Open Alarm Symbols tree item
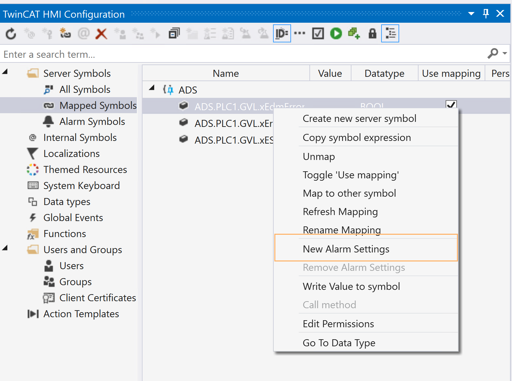 (x=92, y=122)
